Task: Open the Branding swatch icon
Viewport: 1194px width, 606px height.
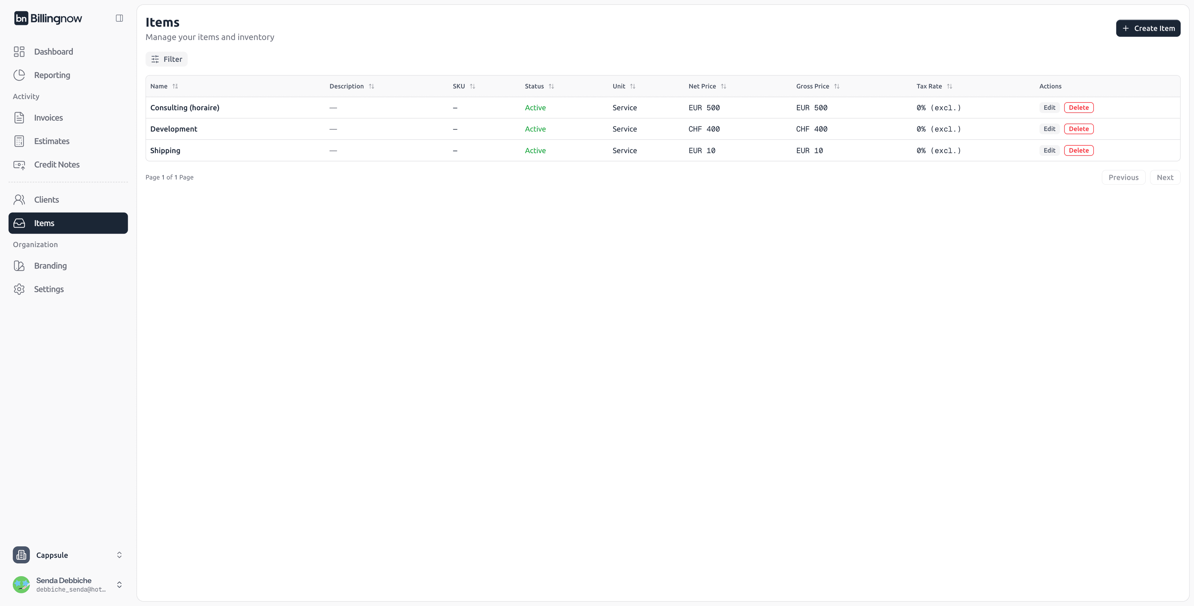Action: click(19, 266)
